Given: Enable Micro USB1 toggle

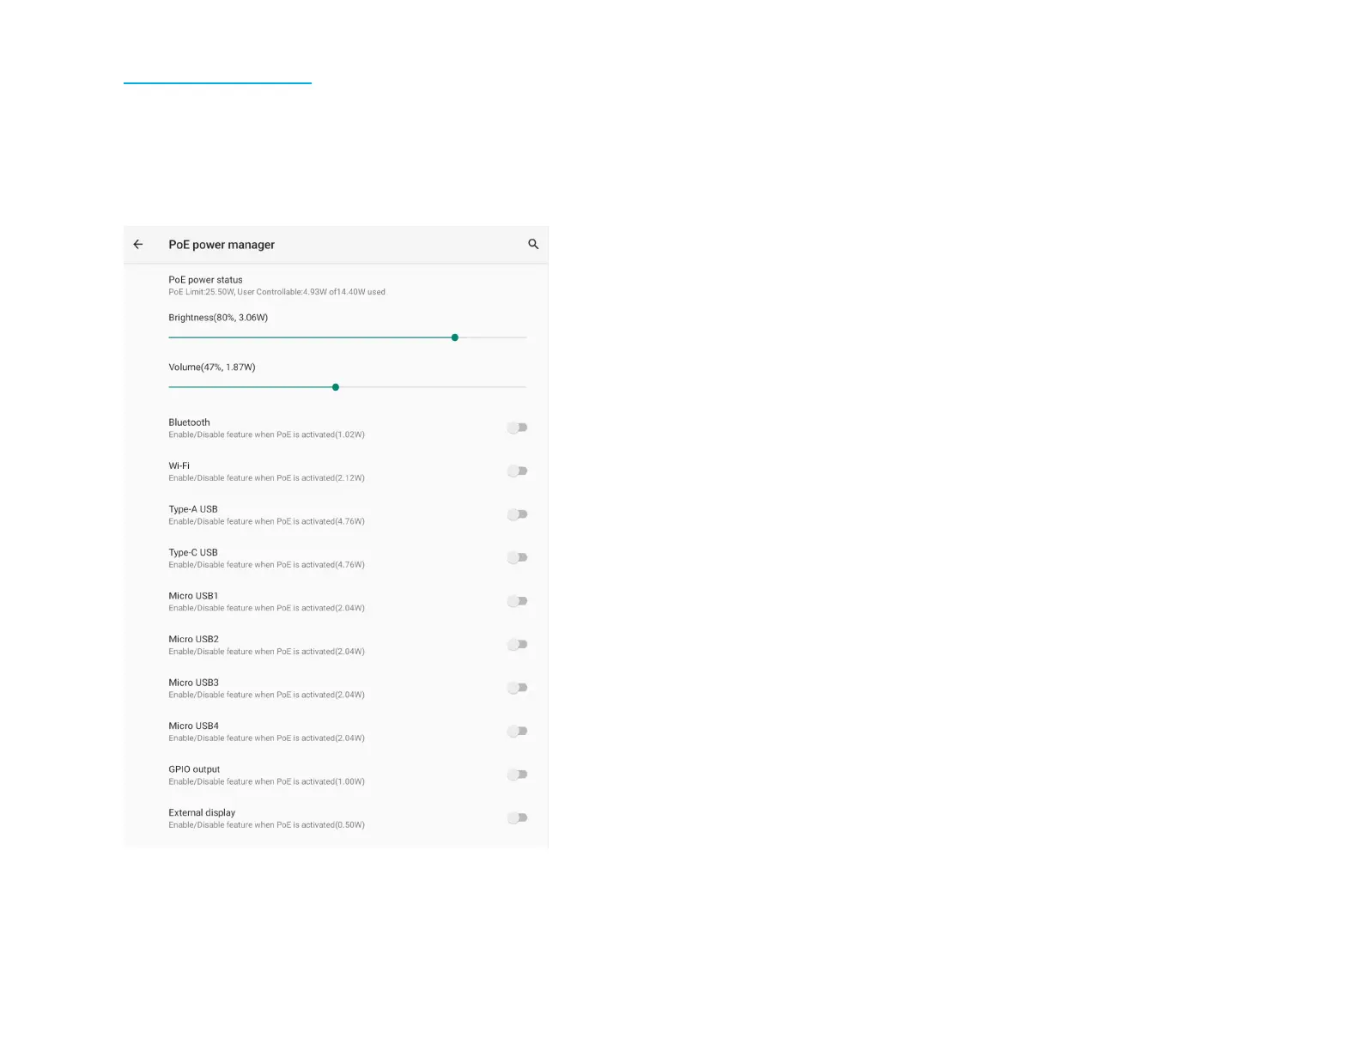Looking at the screenshot, I should coord(517,601).
